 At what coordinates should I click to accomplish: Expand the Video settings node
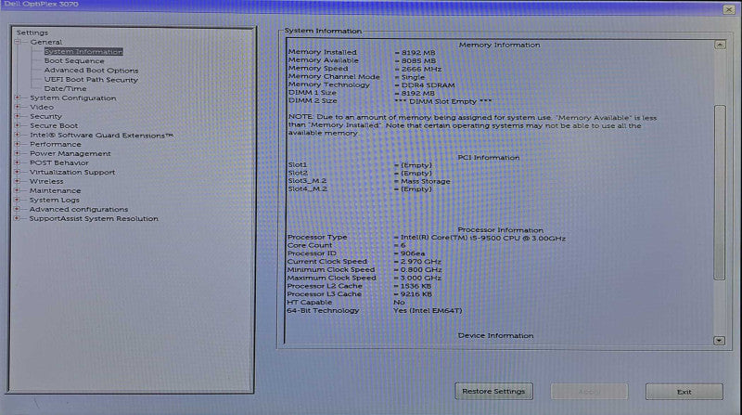(18, 107)
